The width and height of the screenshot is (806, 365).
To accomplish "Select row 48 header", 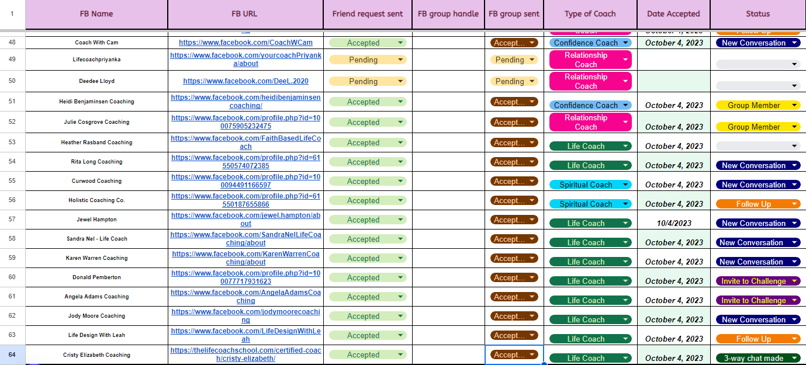I will tap(12, 43).
